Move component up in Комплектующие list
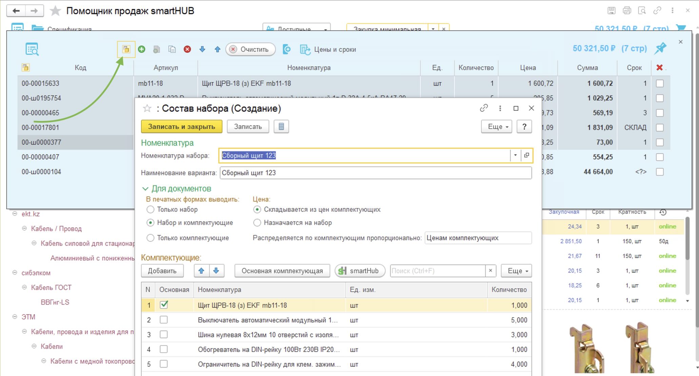This screenshot has height=376, width=699. pos(201,271)
